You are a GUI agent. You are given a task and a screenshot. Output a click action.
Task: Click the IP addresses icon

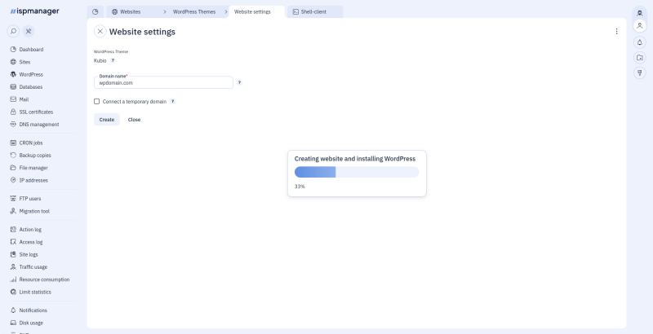(x=13, y=180)
